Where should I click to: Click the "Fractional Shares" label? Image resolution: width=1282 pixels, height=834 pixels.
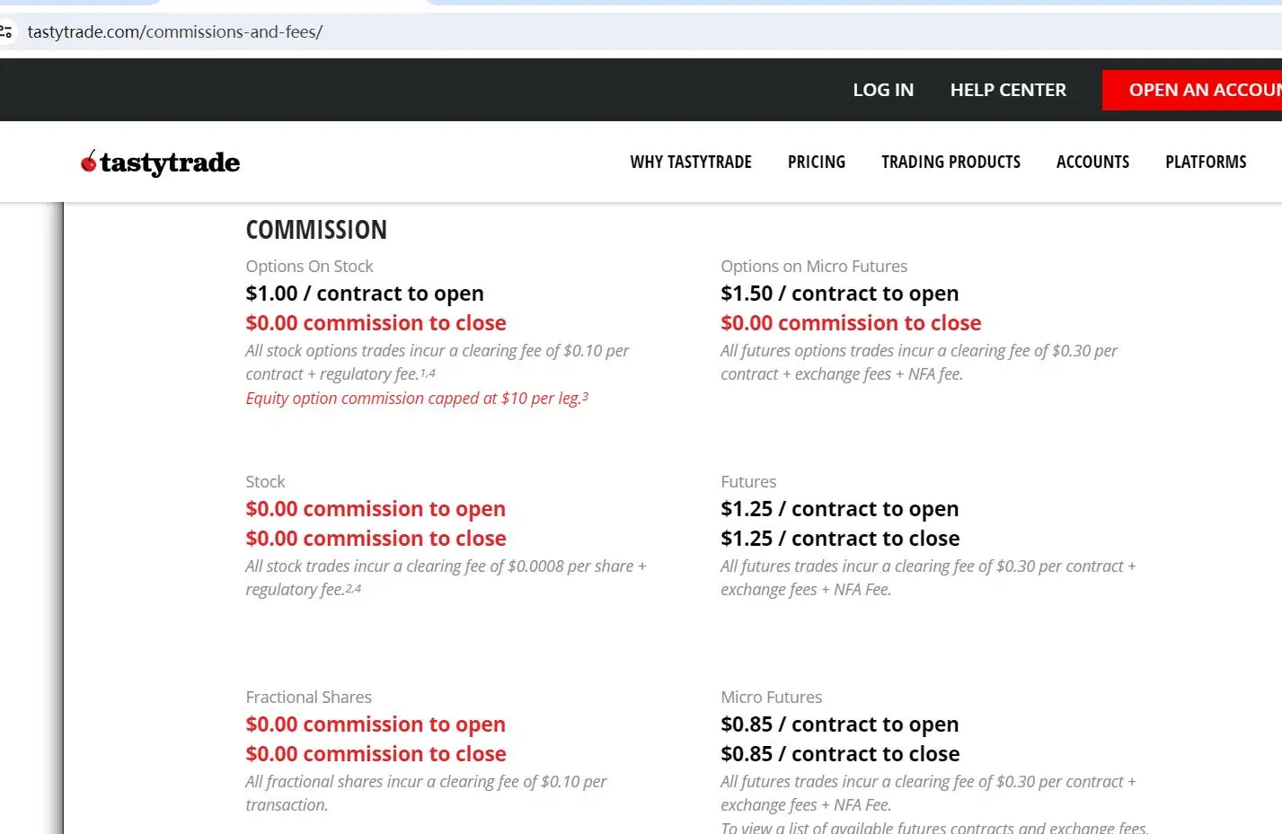308,698
